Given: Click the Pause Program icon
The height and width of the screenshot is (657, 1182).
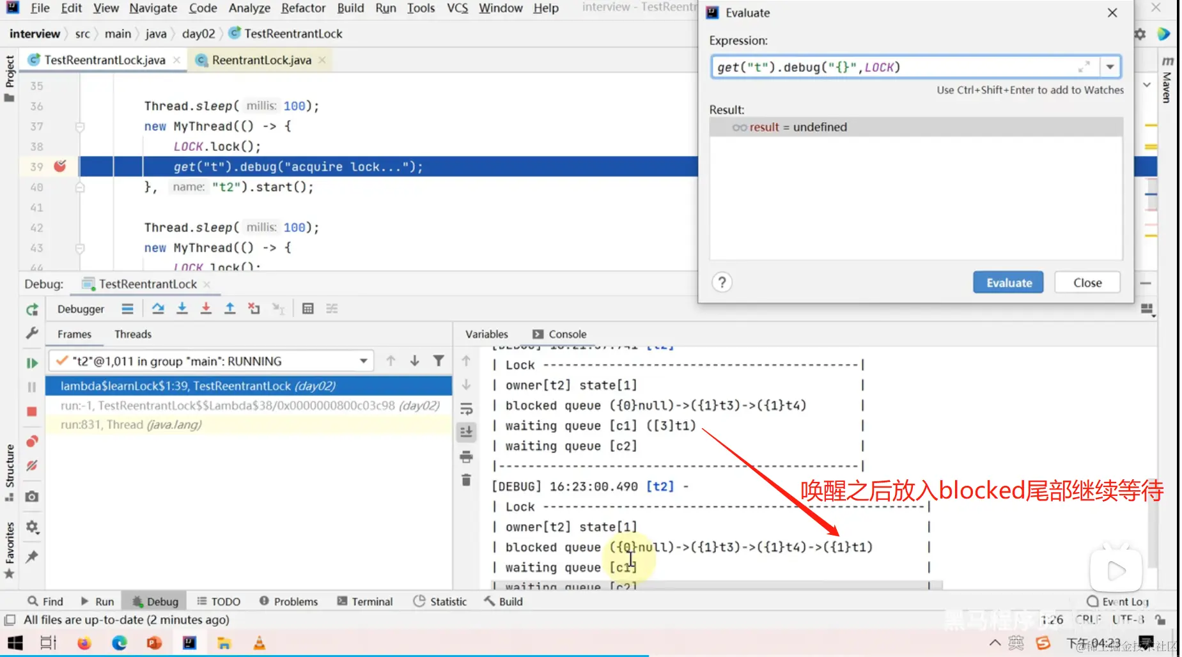Looking at the screenshot, I should 32,387.
